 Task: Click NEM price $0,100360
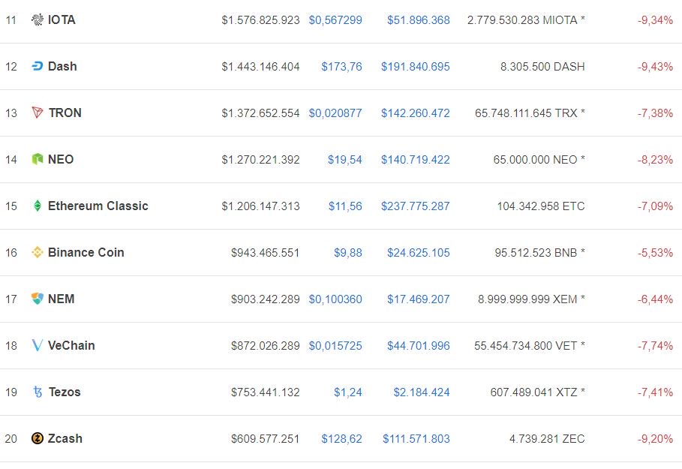pyautogui.click(x=335, y=299)
